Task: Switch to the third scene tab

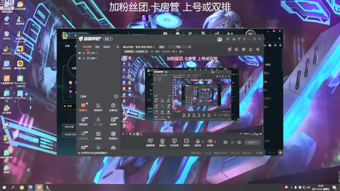Action: pyautogui.click(x=107, y=47)
